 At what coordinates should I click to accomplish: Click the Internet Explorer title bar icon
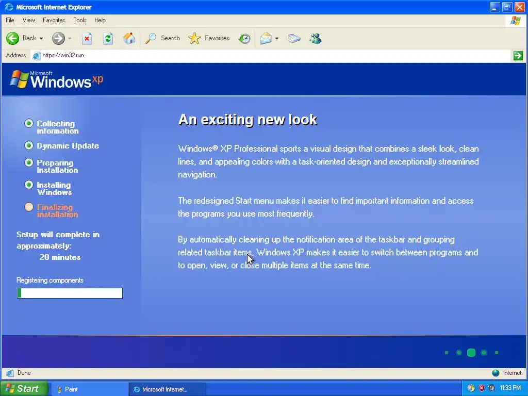(9, 7)
